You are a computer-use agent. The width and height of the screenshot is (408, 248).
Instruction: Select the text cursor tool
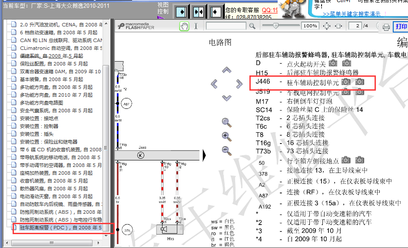click(196, 26)
